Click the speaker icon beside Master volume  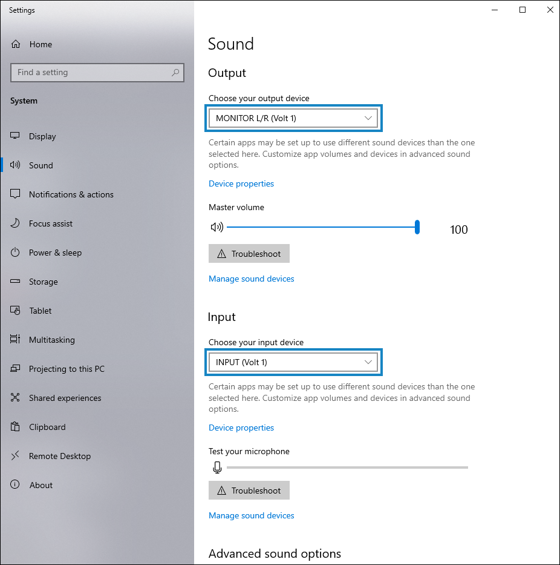click(217, 227)
